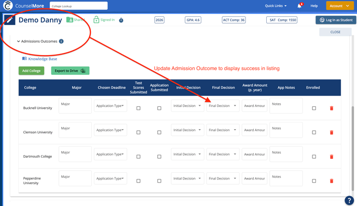Open Final Decision dropdown for Bucknell University

pos(223,106)
